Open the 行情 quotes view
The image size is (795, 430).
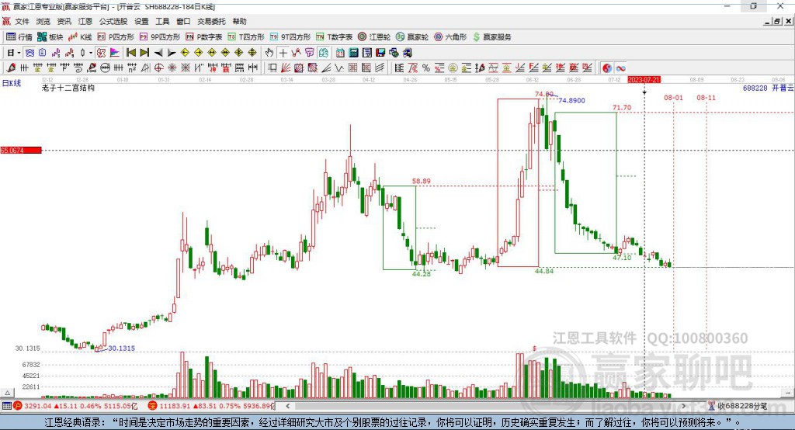pyautogui.click(x=19, y=37)
